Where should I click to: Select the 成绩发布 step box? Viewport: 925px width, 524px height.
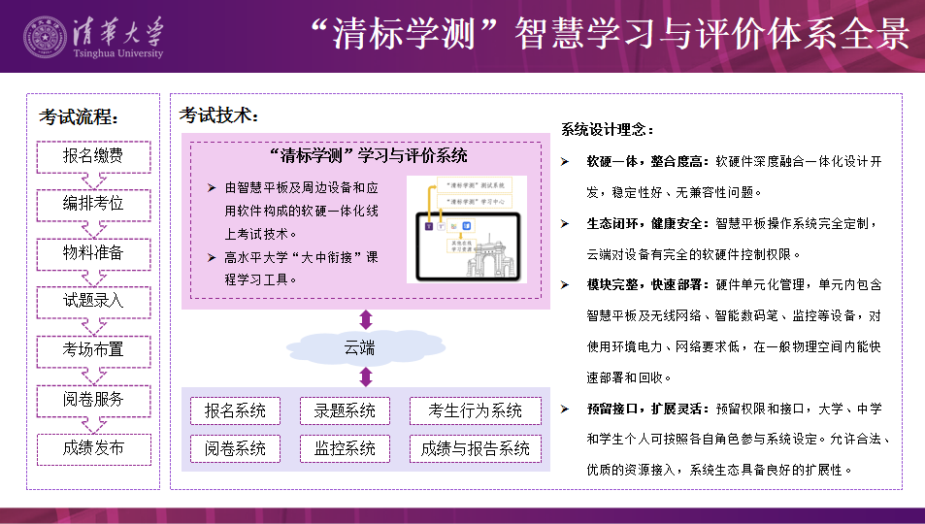(x=93, y=448)
